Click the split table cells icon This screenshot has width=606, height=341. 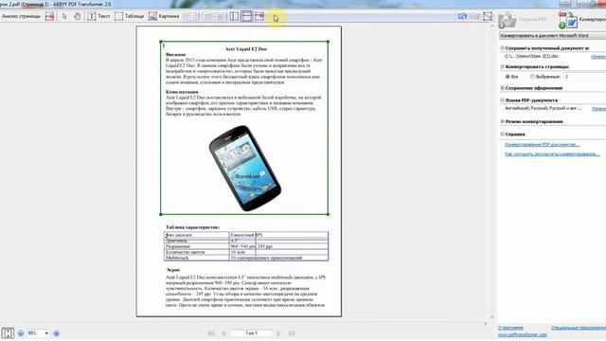coord(220,16)
